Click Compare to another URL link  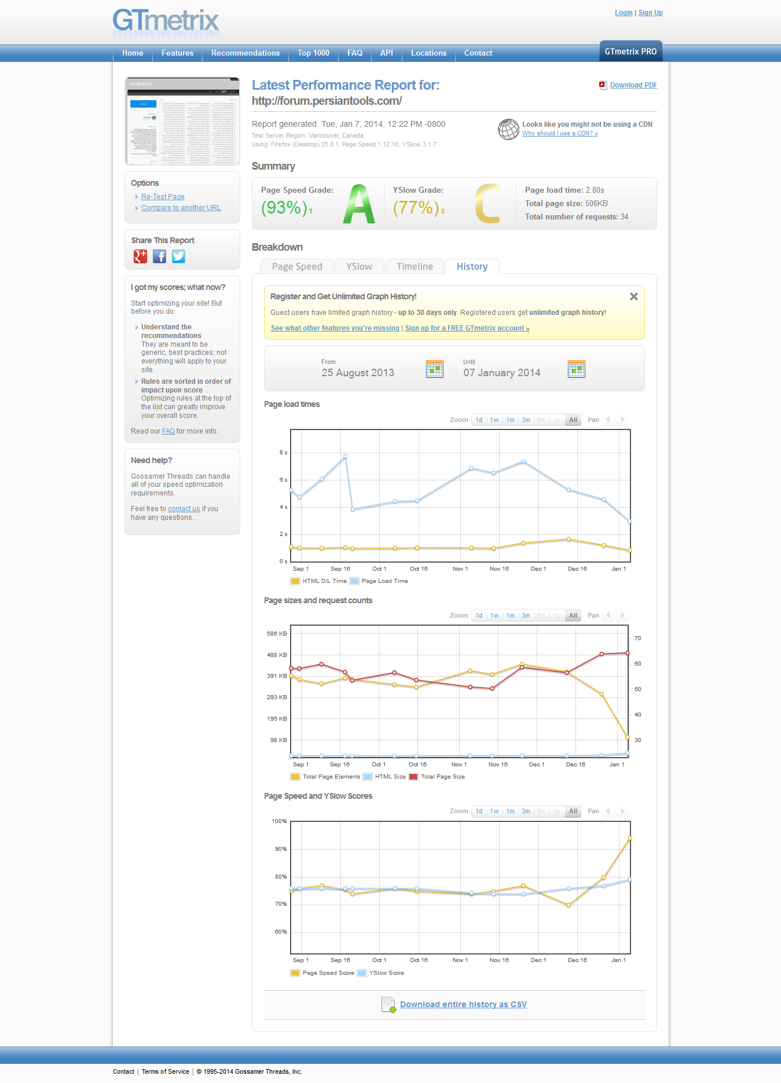coord(181,208)
